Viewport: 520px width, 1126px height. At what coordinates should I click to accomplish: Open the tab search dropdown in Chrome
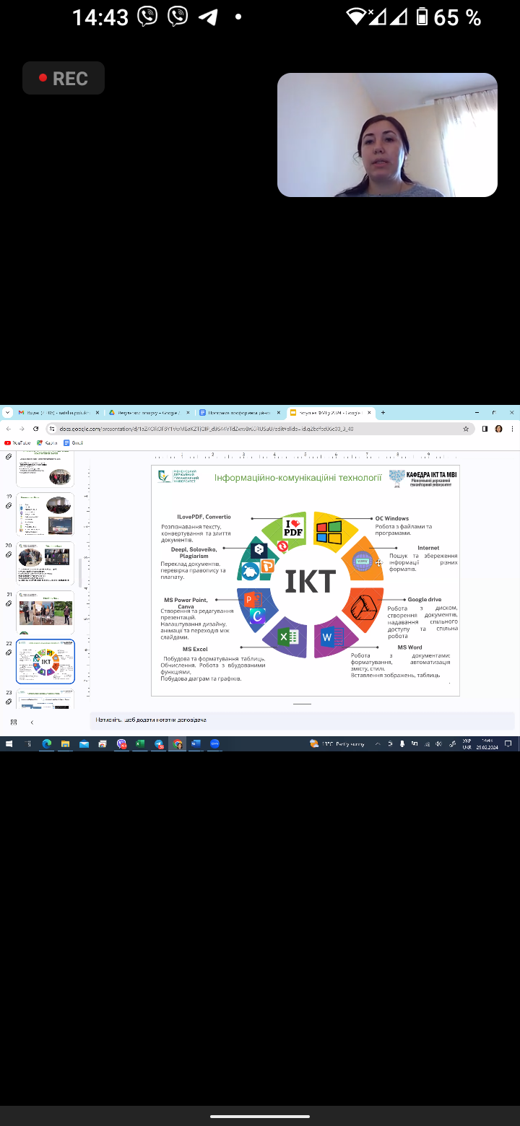[x=7, y=413]
